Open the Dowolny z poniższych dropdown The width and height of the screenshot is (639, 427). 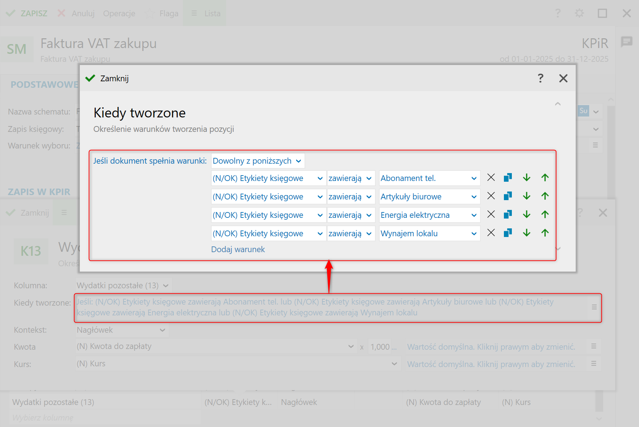(x=257, y=161)
